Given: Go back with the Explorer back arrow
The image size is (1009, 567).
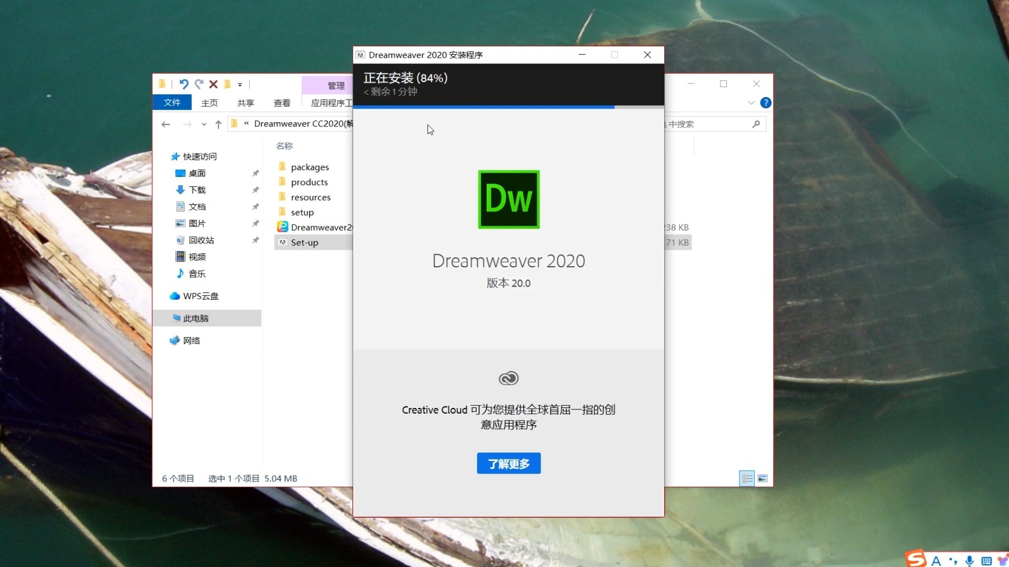Looking at the screenshot, I should 166,124.
